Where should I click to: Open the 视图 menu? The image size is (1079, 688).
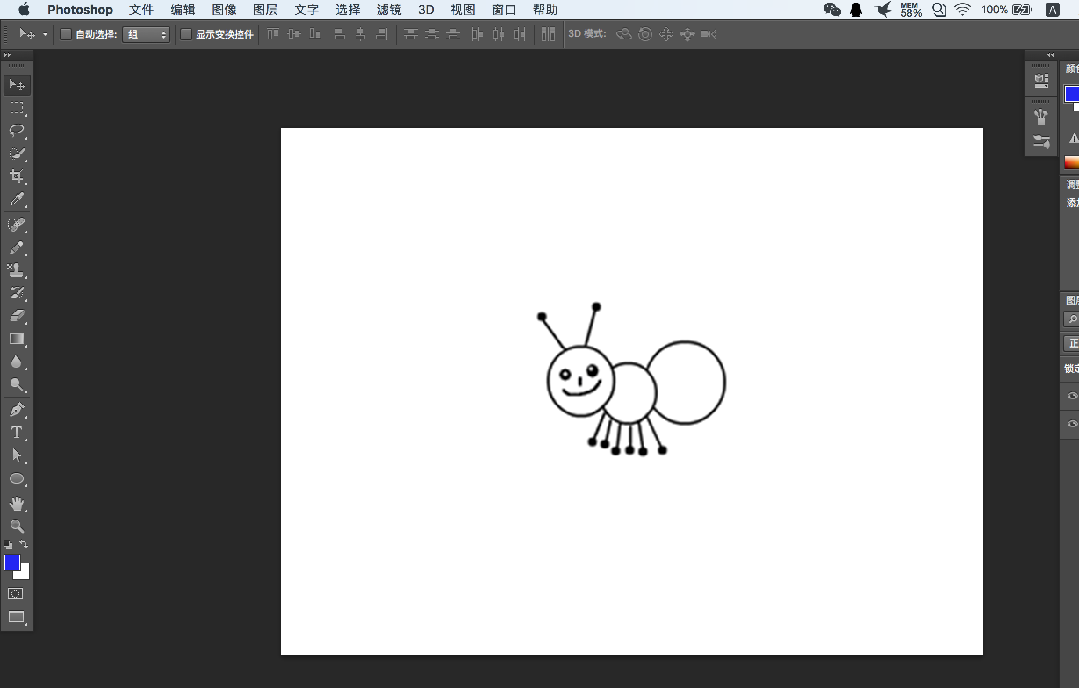pos(463,10)
